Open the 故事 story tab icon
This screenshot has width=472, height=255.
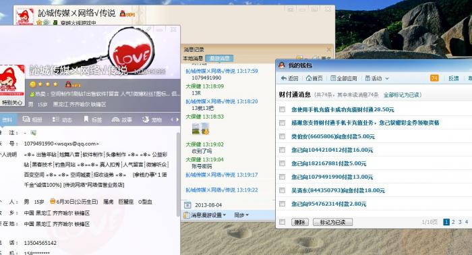[x=115, y=119]
